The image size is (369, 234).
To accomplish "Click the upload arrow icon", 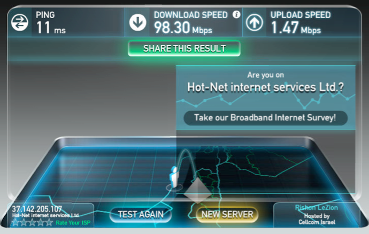I will [255, 22].
